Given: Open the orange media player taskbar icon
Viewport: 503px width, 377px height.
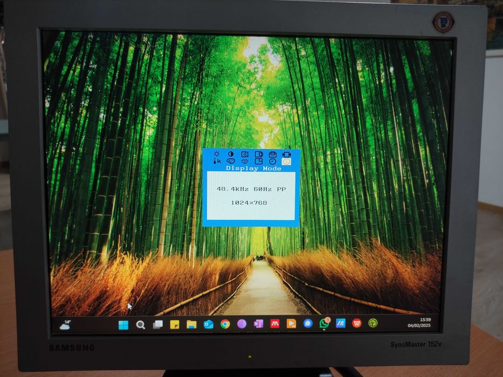Looking at the screenshot, I should tap(291, 324).
